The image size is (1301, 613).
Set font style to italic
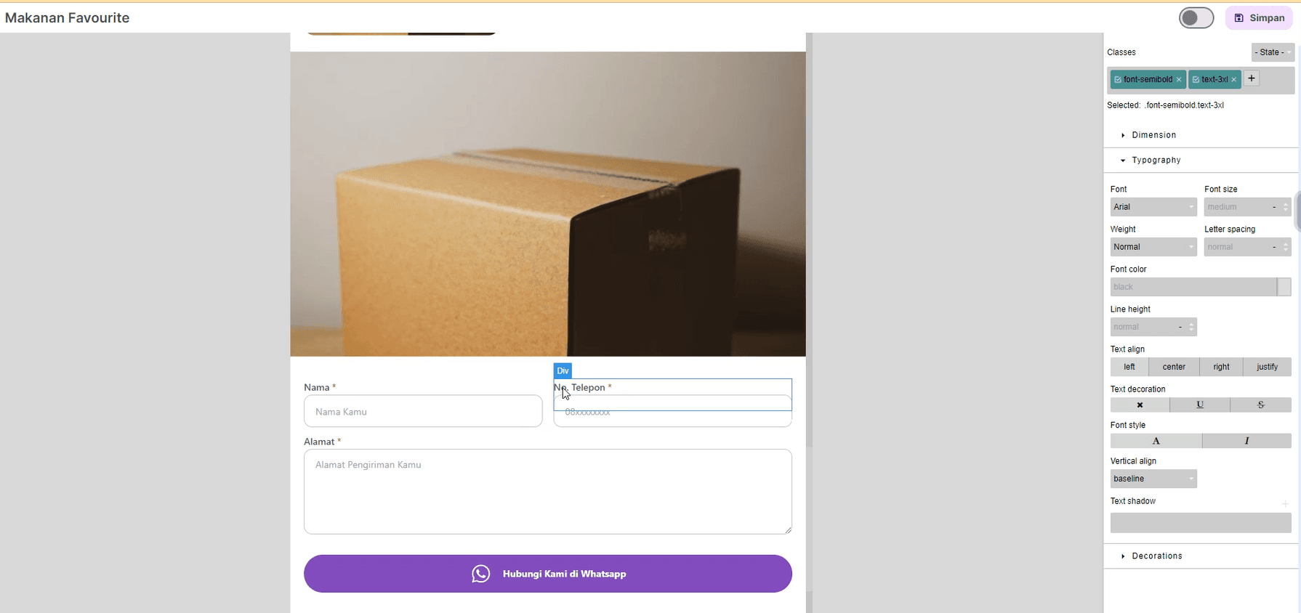point(1246,441)
